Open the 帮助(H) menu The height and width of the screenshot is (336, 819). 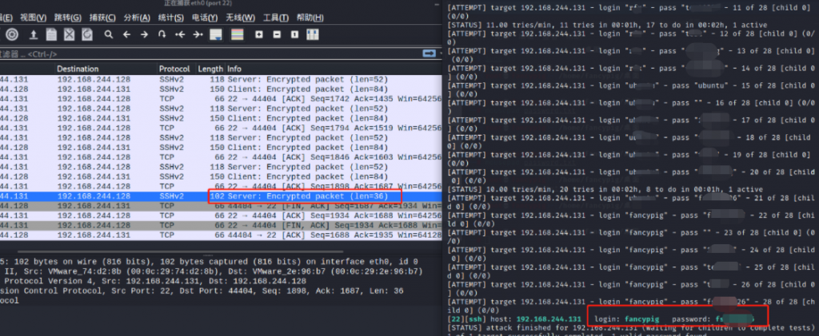(310, 18)
